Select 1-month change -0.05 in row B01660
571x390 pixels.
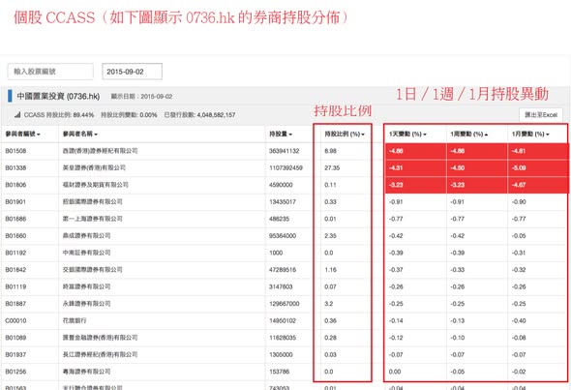pyautogui.click(x=519, y=235)
